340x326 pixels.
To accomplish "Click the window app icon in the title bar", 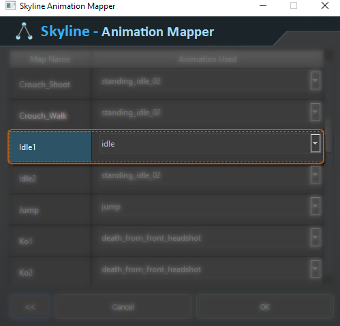I will [10, 5].
